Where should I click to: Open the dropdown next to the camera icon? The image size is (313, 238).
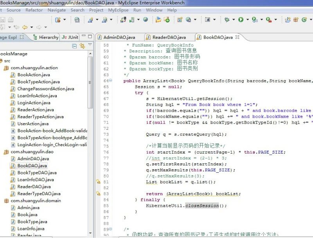214,20
